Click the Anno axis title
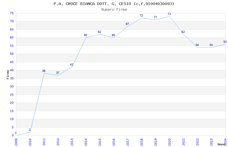Viewport: 228px width, 147px height. pos(221,144)
